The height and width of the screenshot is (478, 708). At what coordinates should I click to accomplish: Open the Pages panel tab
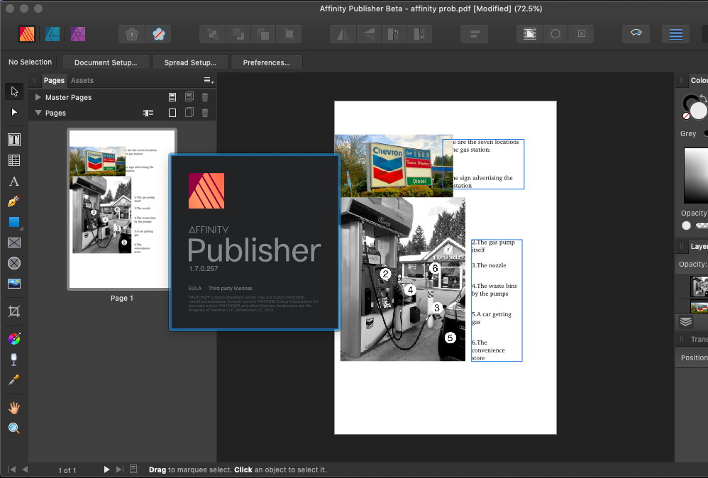54,80
